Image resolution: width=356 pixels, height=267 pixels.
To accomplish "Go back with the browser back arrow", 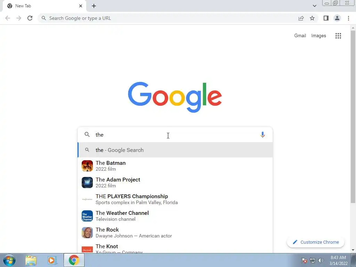I will click(8, 18).
